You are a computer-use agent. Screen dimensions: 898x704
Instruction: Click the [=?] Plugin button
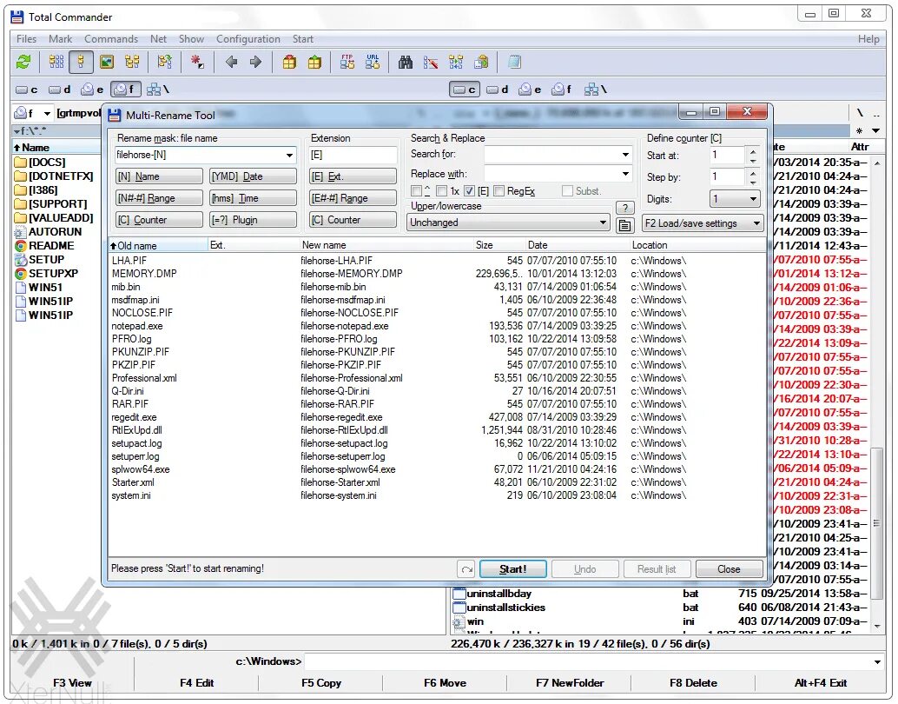click(x=253, y=220)
